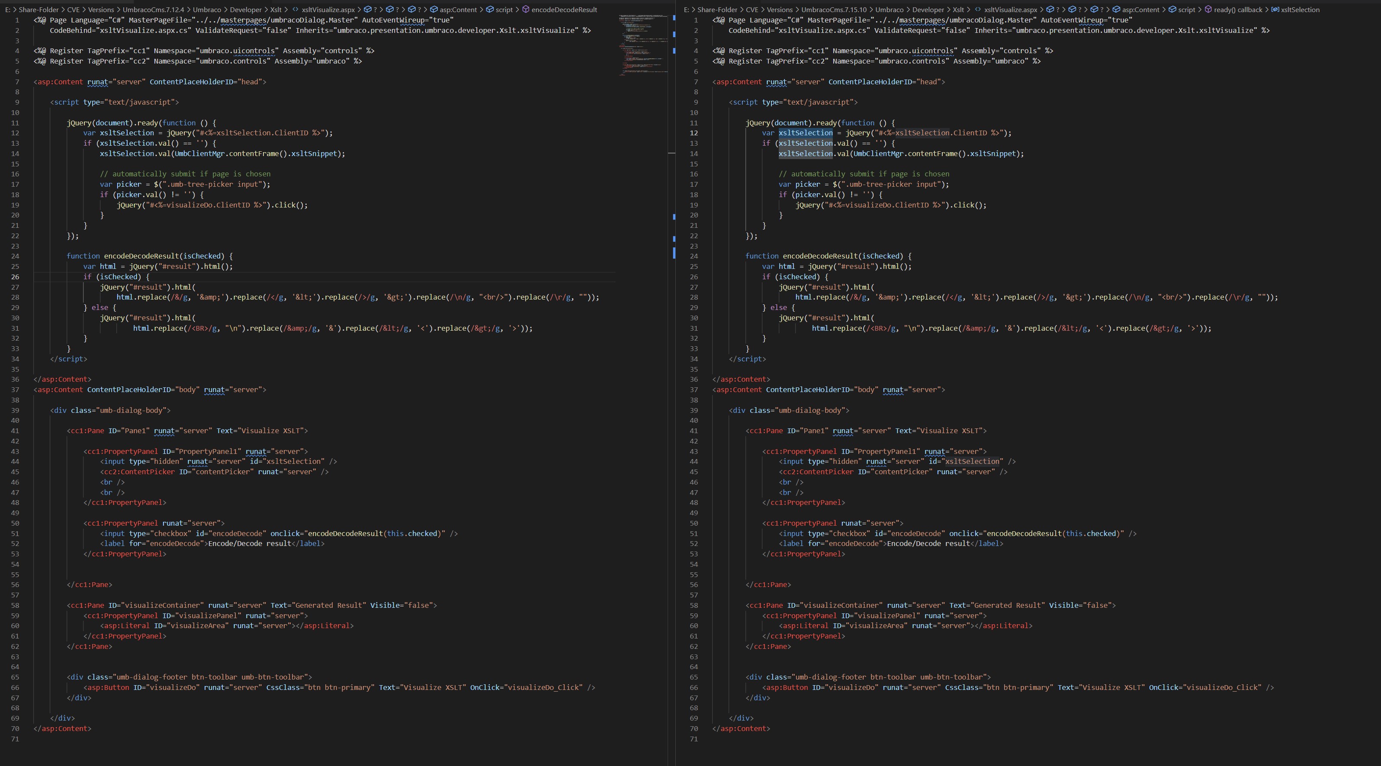Screen dimensions: 1381x766
Task: Click 'umb-dialog-body' class on line 39 in left editor
Action: click(132, 410)
